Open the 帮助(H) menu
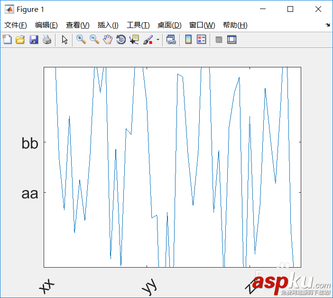Viewport: 333px width, 298px height. tap(235, 25)
